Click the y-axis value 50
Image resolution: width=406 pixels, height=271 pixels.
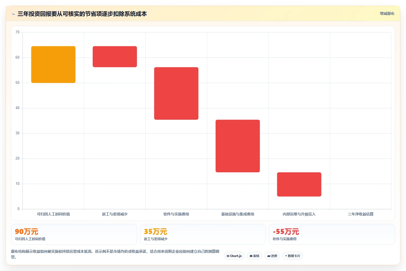17,83
